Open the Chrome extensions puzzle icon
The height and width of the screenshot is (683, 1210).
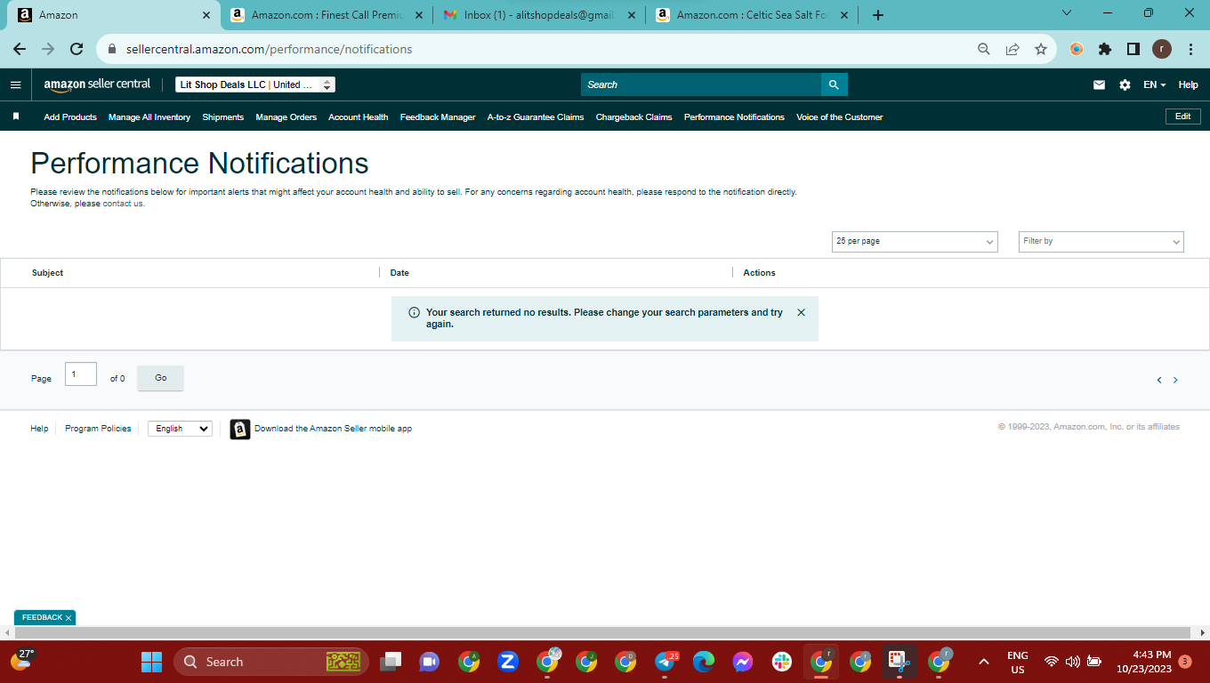coord(1105,50)
